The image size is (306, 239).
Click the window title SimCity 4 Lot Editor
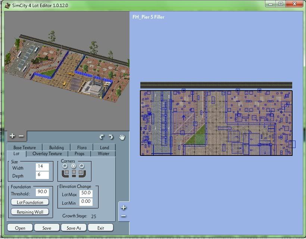tap(40, 5)
